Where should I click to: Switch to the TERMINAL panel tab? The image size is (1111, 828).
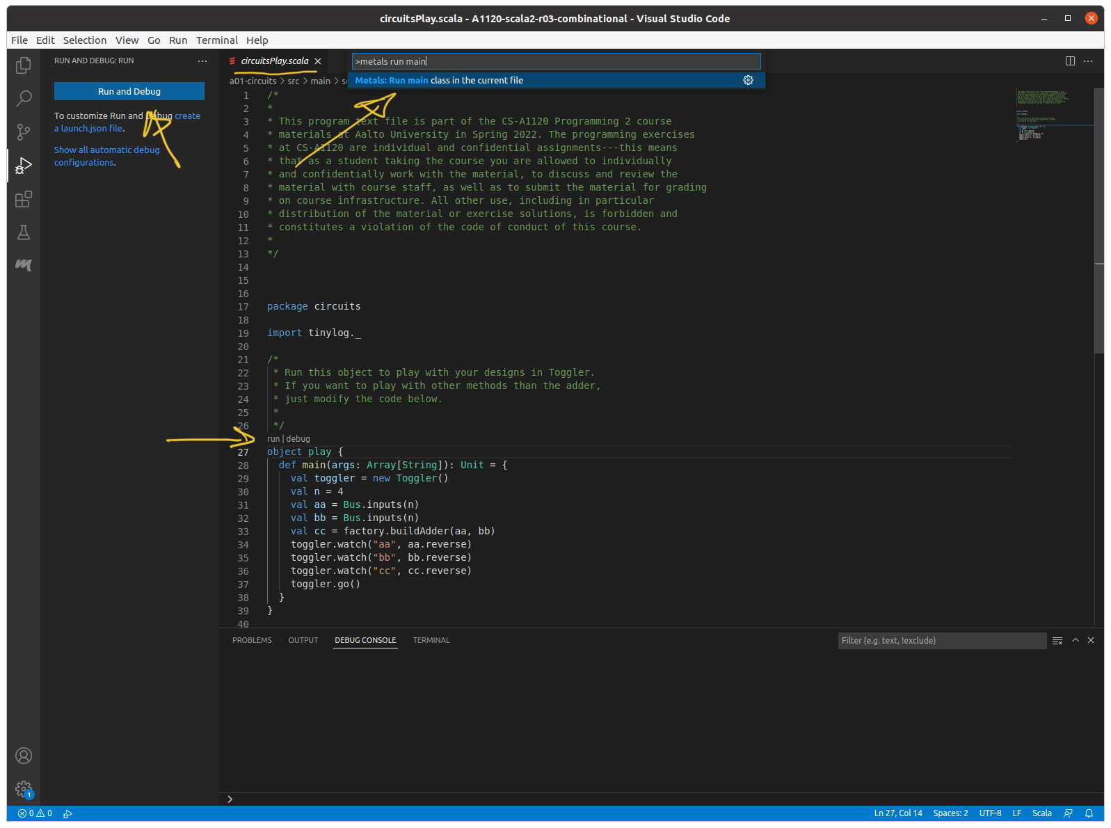[431, 640]
